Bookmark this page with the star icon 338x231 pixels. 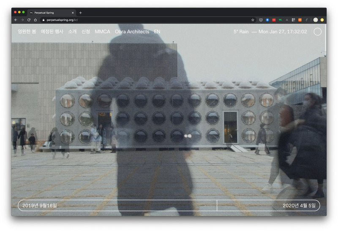(253, 20)
